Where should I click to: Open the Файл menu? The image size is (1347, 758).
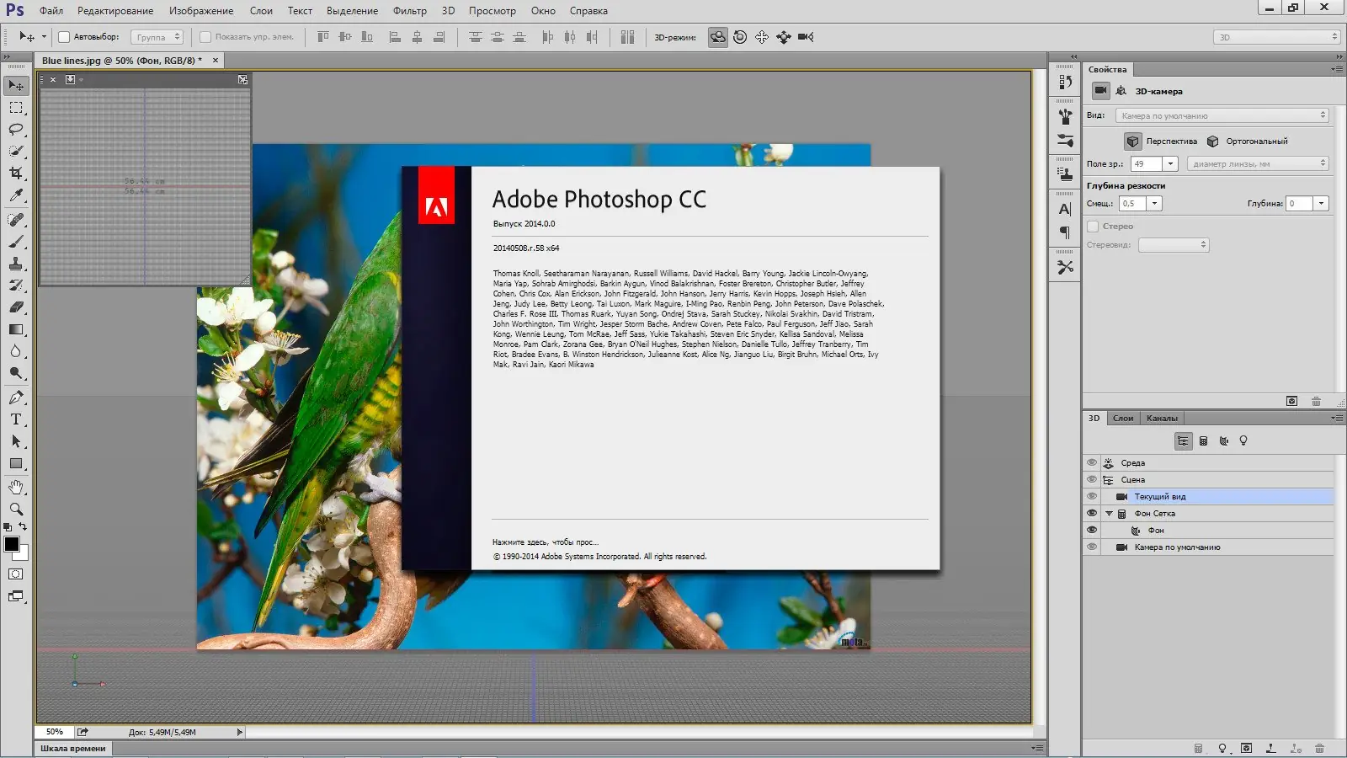51,11
